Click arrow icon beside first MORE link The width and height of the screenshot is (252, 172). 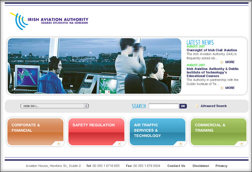pyautogui.click(x=222, y=62)
